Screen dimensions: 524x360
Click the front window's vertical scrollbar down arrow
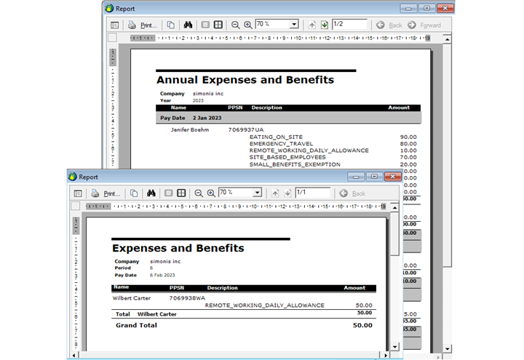pos(395,348)
